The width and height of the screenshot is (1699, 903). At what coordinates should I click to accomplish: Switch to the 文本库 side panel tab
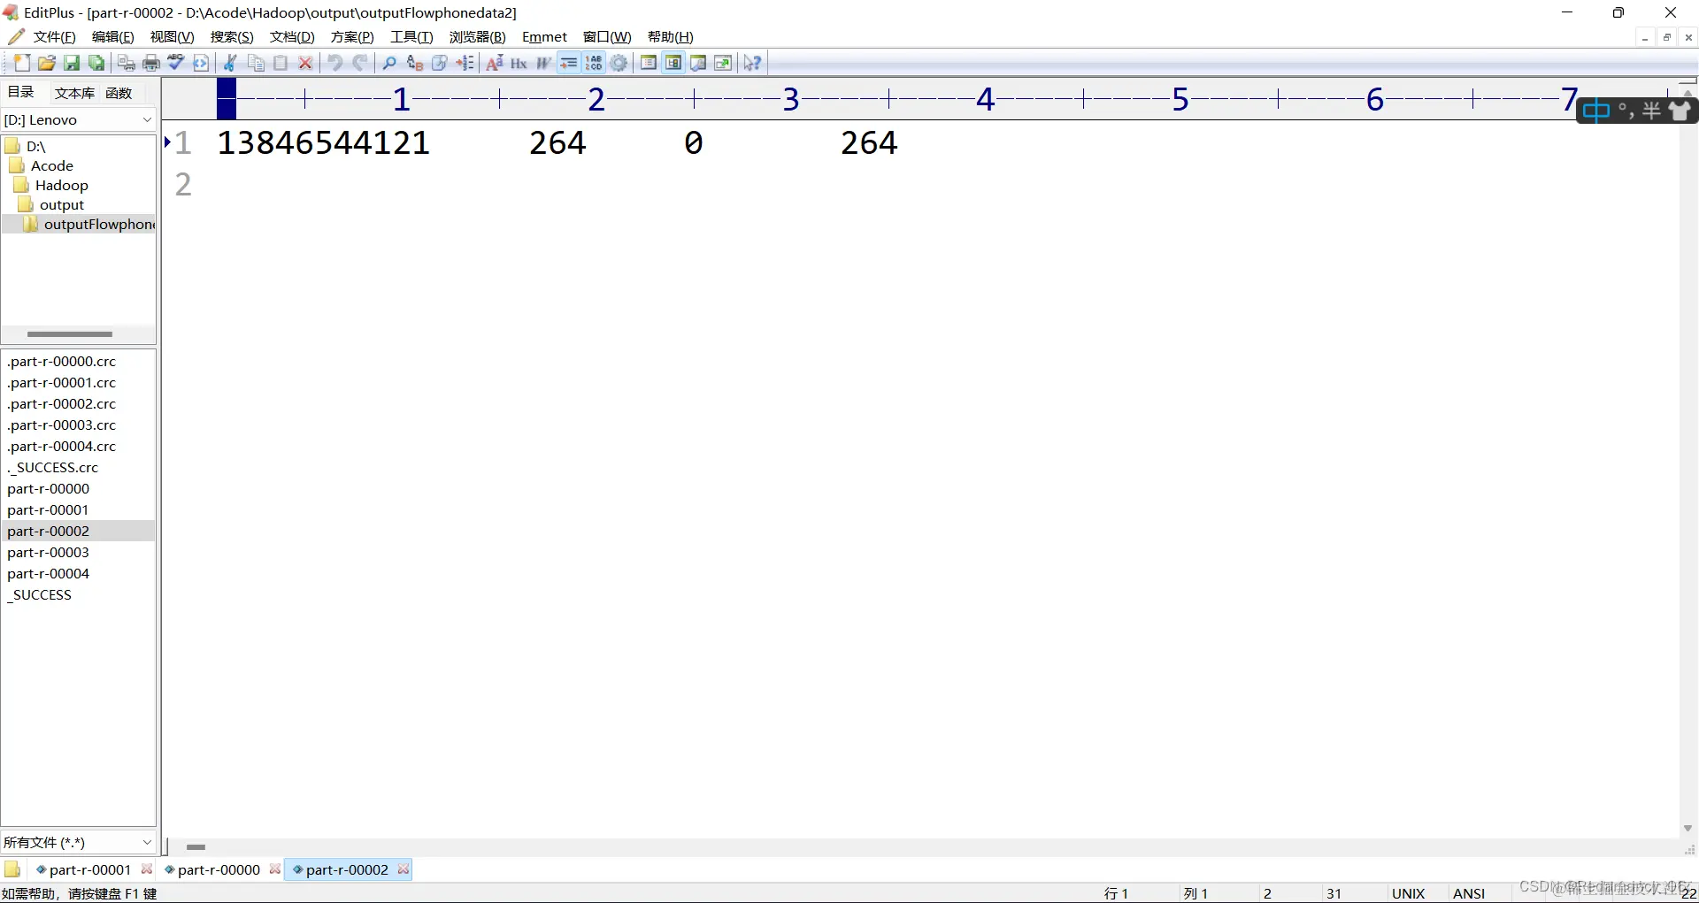pos(74,93)
